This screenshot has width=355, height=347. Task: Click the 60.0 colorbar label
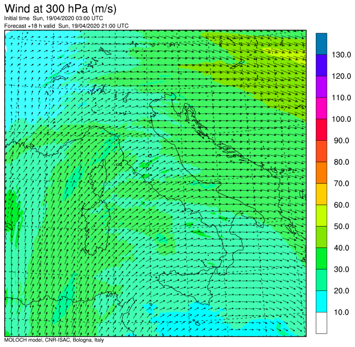coord(341,205)
